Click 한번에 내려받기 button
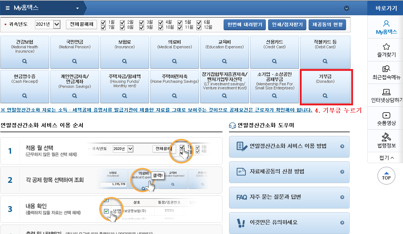403x234 pixels. (x=245, y=25)
